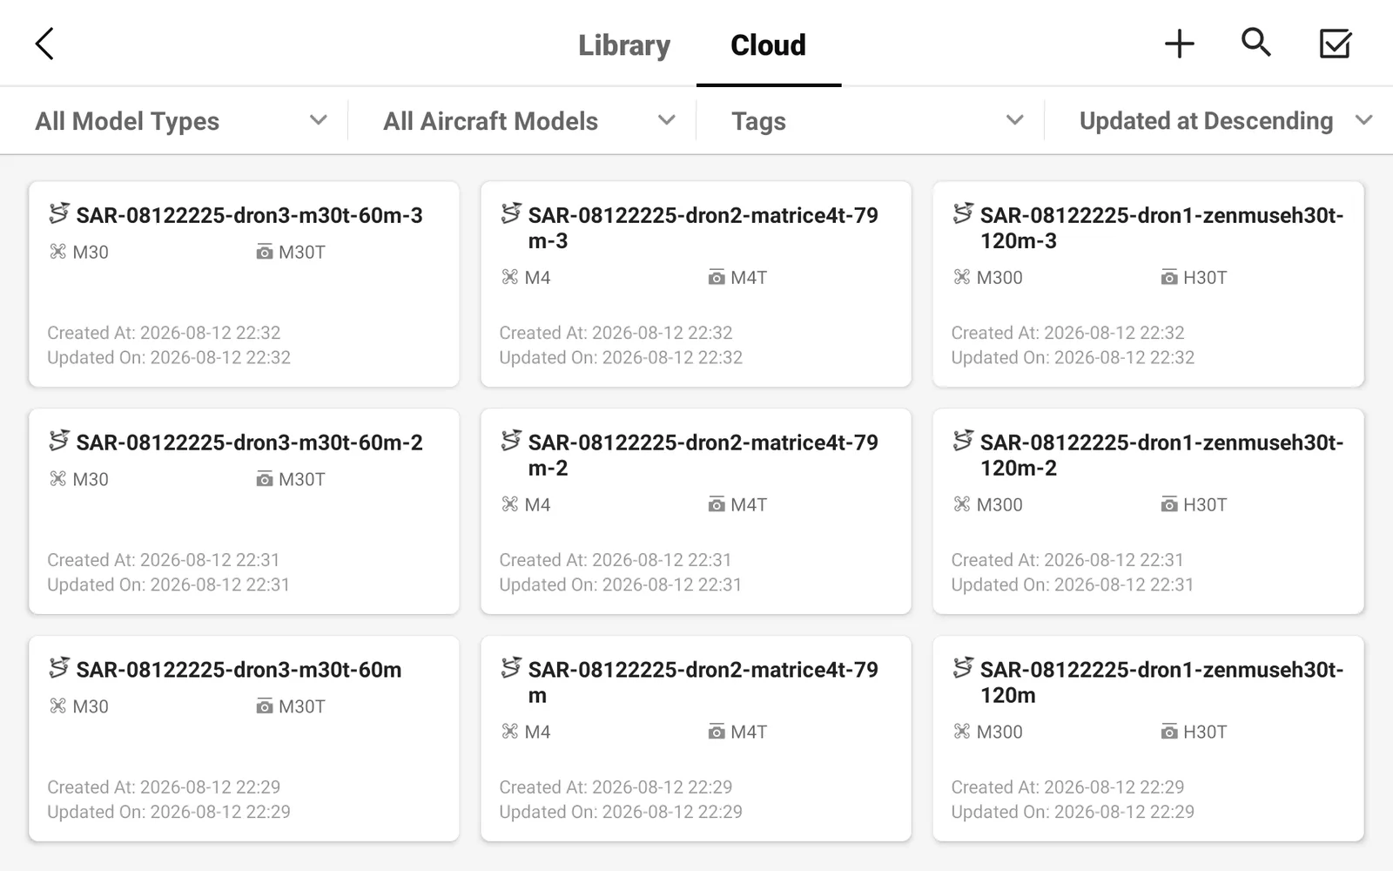
Task: Click M300 drone icon on zenmuseh30t-120m-3 card
Action: [x=961, y=277]
